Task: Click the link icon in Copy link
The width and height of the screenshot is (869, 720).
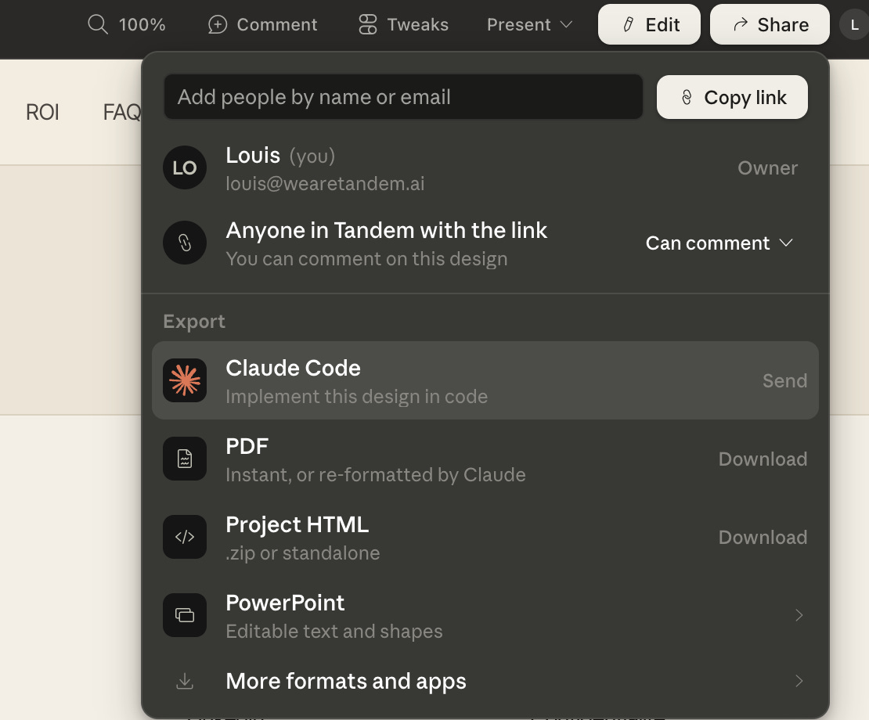Action: (x=687, y=98)
